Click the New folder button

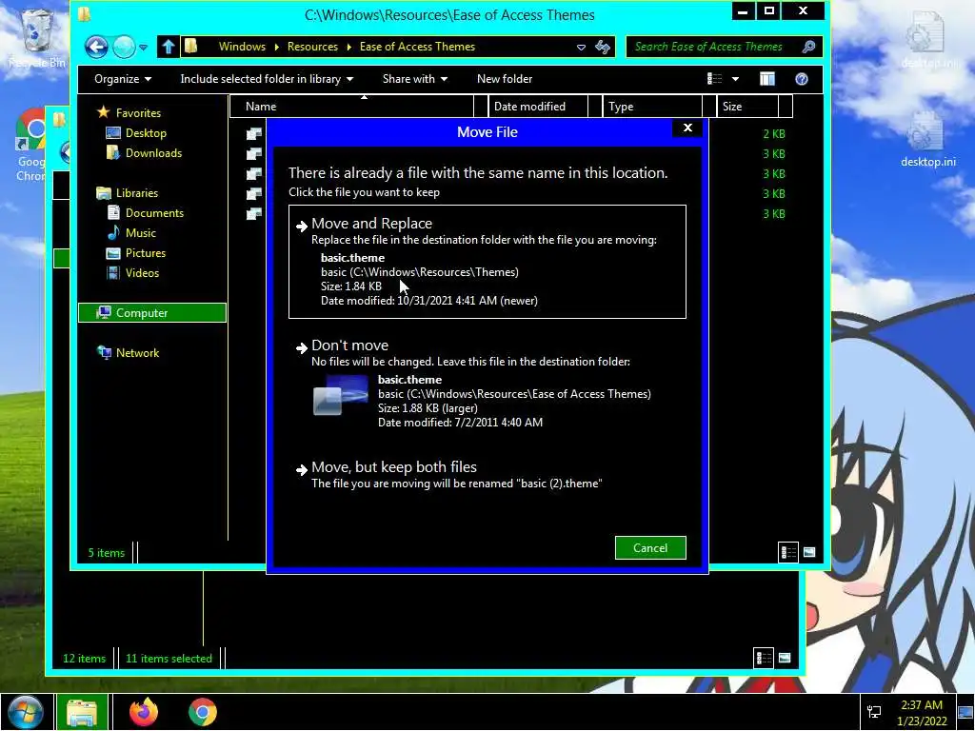[x=505, y=79]
